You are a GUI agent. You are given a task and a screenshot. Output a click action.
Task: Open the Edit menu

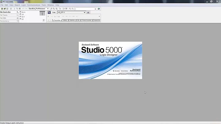(6, 5)
